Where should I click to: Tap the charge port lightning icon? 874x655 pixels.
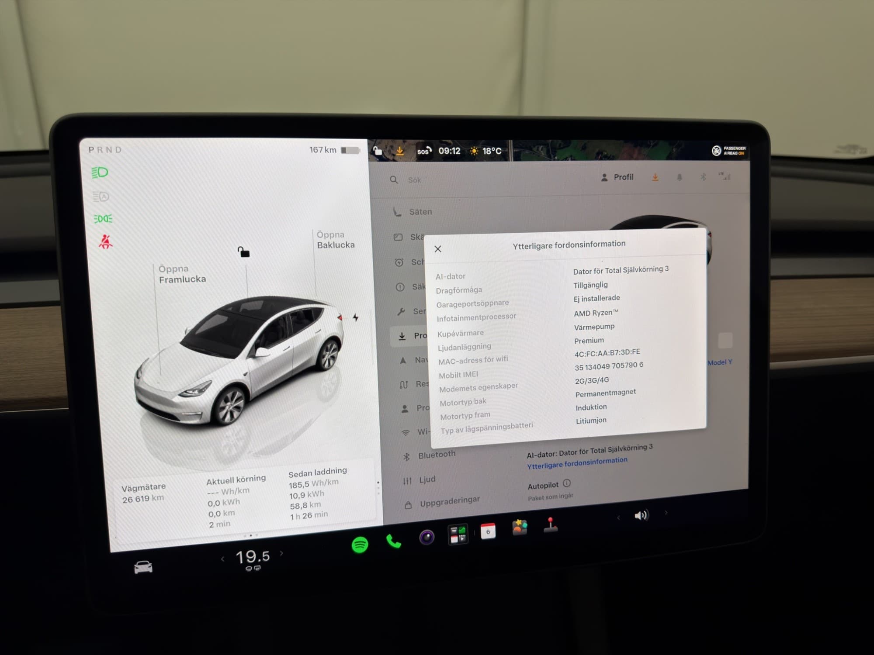click(356, 317)
